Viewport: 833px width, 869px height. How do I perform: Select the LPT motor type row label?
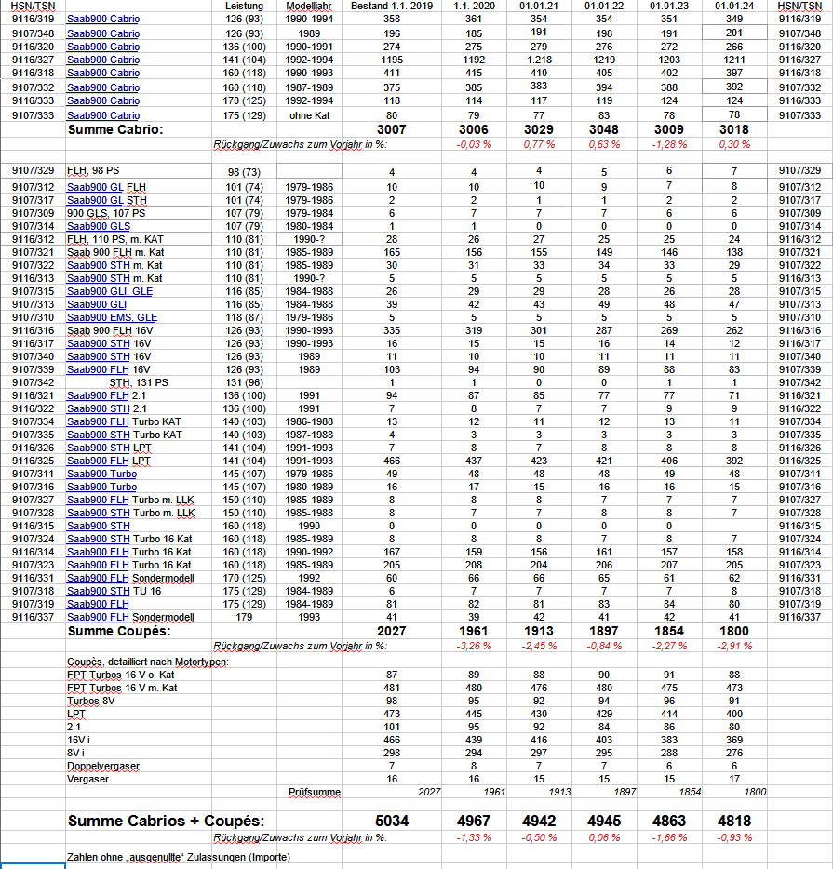coord(76,714)
